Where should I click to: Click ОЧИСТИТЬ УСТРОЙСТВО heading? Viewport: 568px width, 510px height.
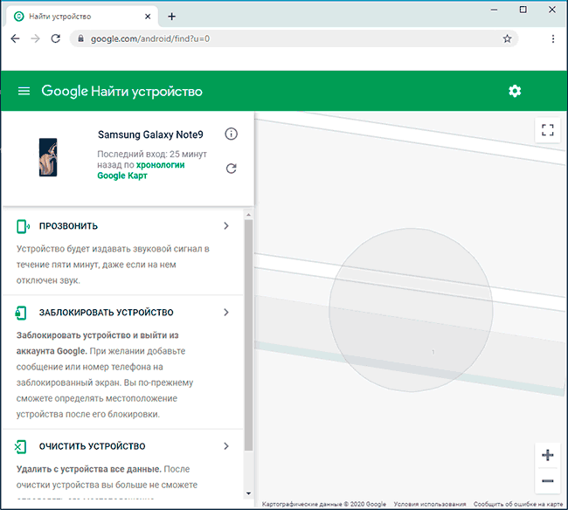(92, 446)
